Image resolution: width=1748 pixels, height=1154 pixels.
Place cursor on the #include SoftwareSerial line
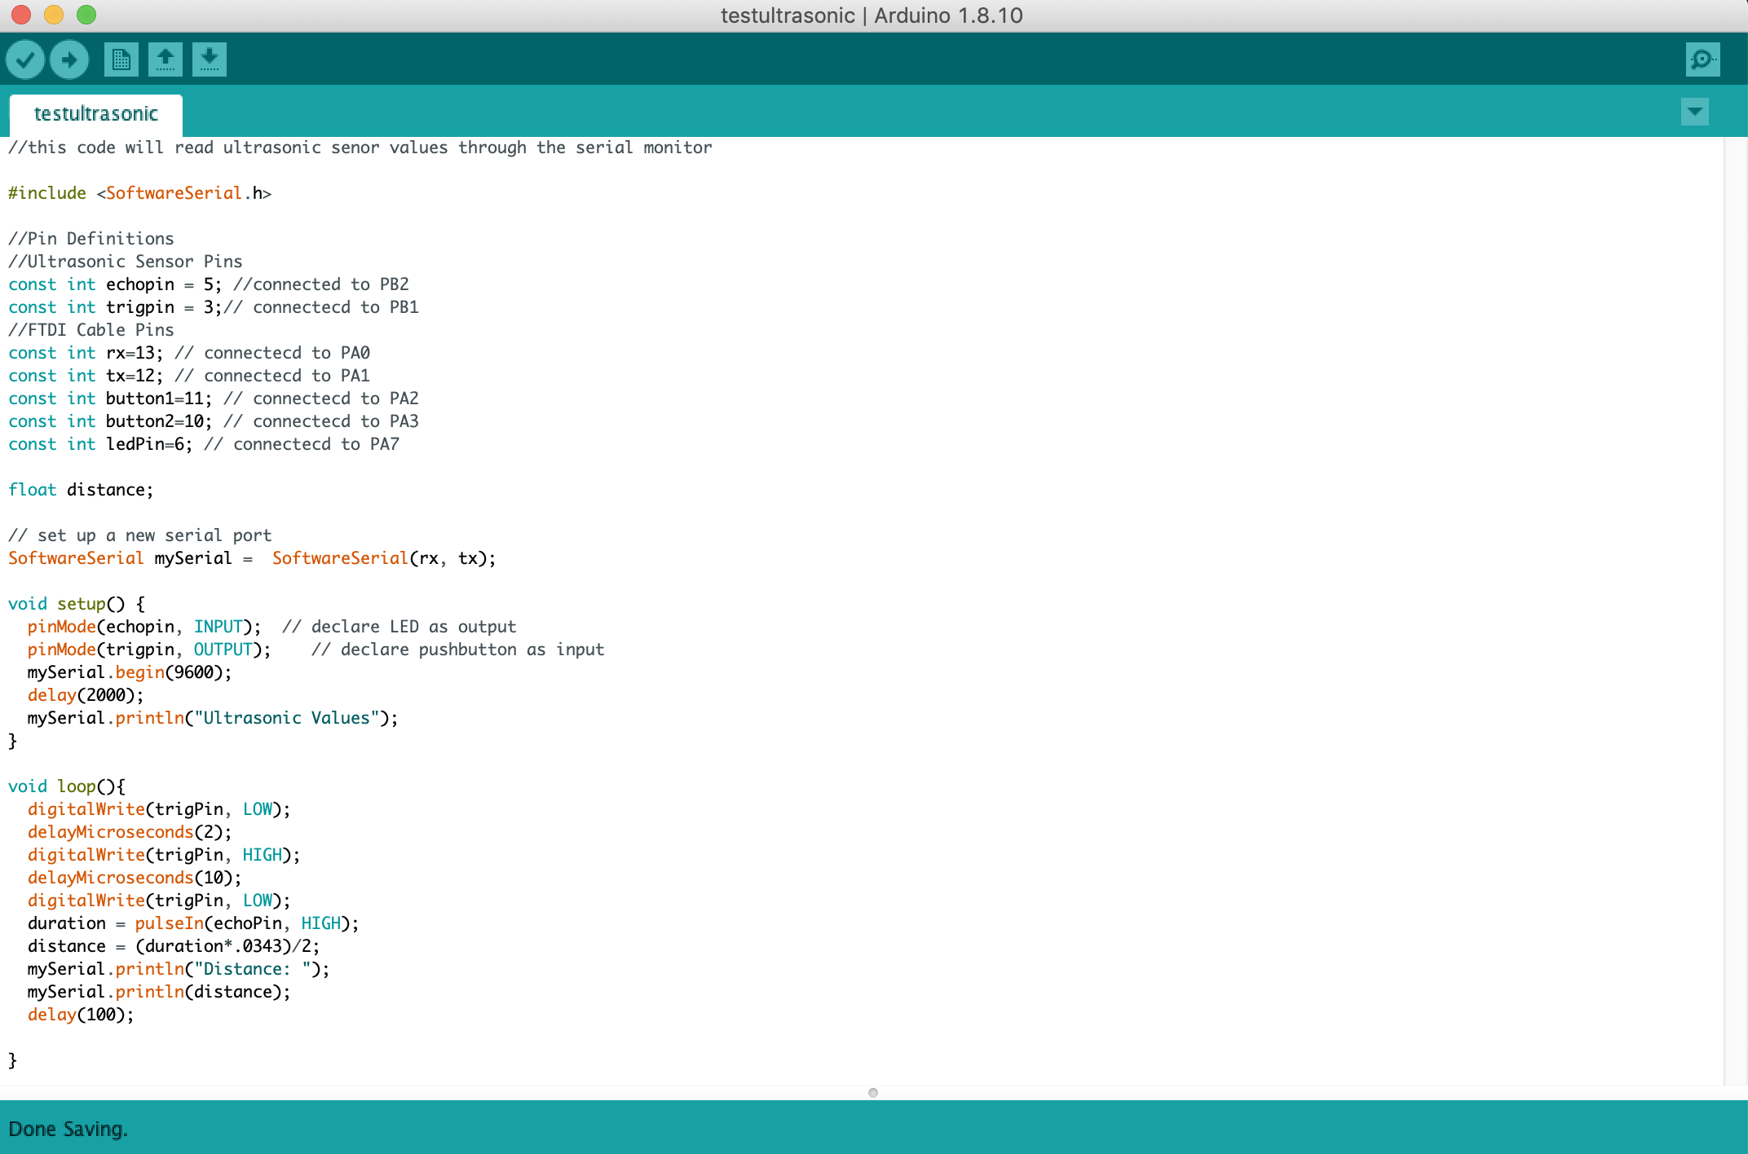139,193
